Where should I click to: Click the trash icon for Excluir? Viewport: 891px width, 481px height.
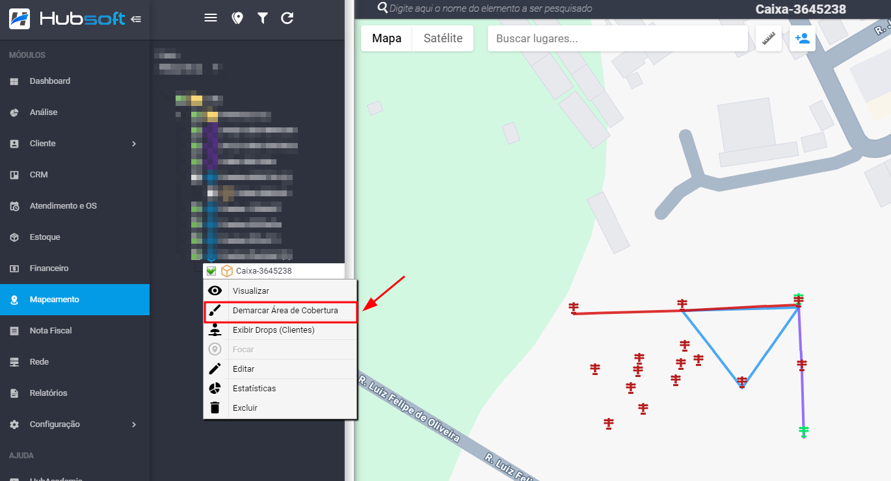point(215,408)
